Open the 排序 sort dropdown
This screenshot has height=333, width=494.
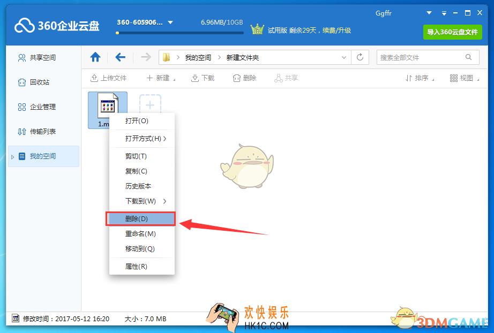(x=420, y=78)
